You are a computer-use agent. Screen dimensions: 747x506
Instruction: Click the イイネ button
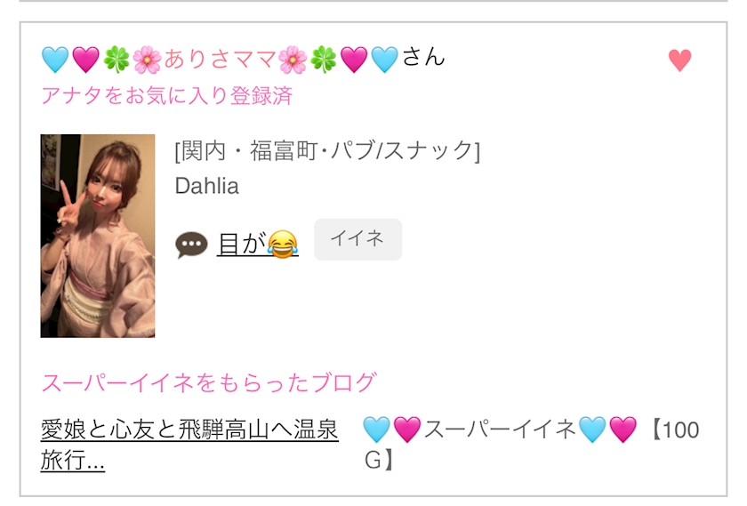[357, 239]
